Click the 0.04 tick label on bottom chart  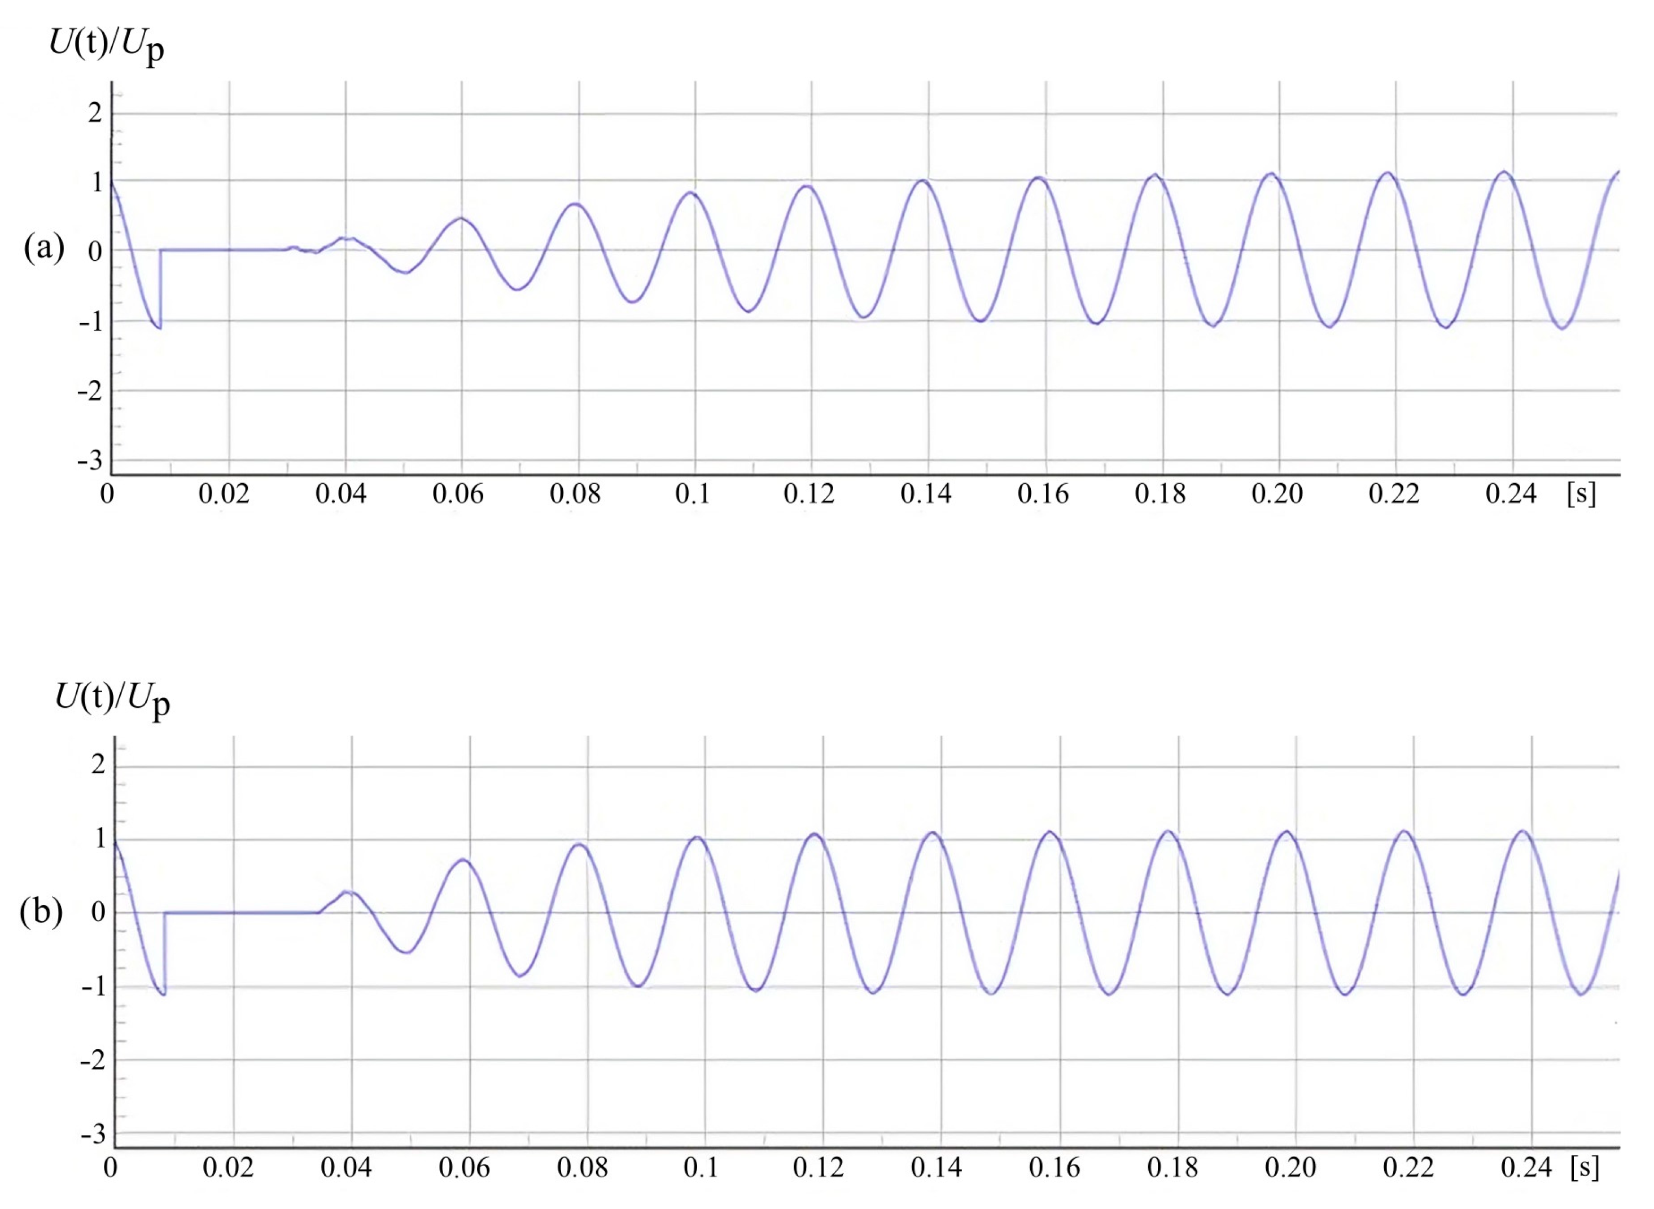tap(346, 1167)
